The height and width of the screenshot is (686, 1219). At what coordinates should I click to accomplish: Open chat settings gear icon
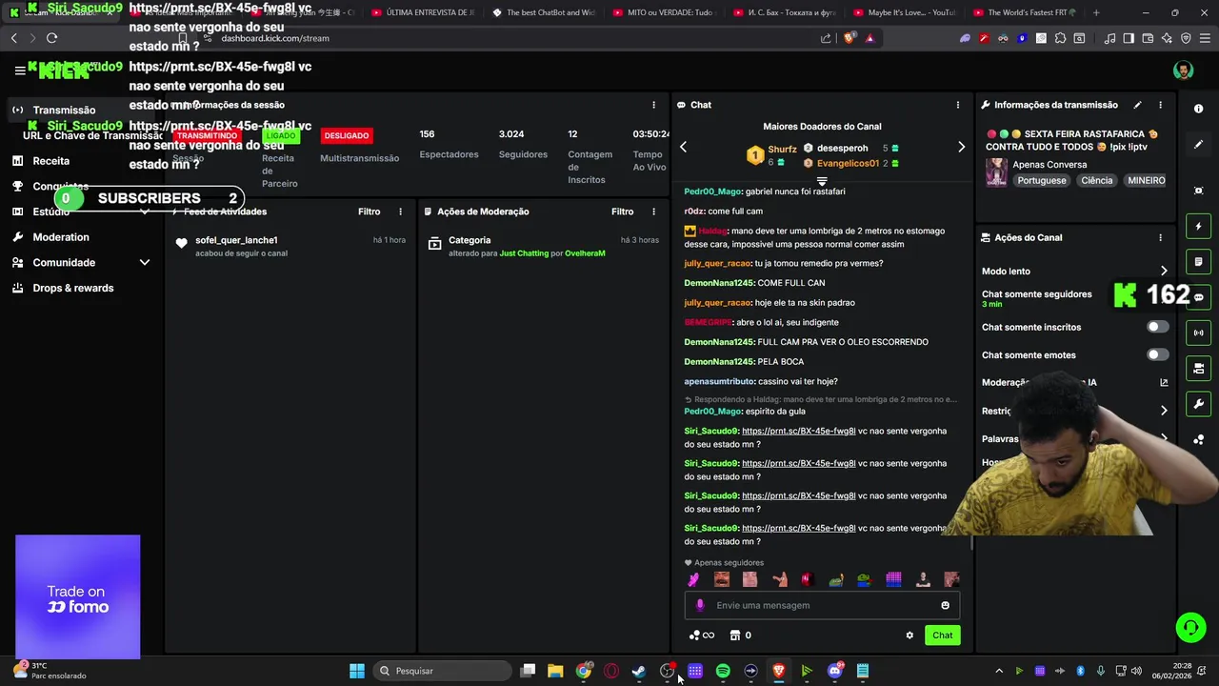click(909, 636)
